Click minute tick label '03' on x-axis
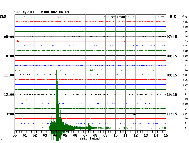Image resolution: width=189 pixels, height=143 pixels. [45, 135]
